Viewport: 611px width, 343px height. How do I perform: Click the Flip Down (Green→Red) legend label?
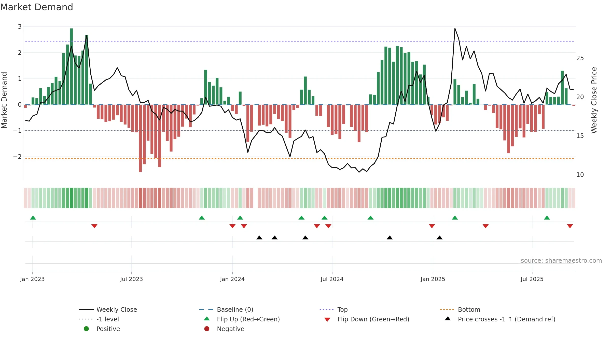373,319
